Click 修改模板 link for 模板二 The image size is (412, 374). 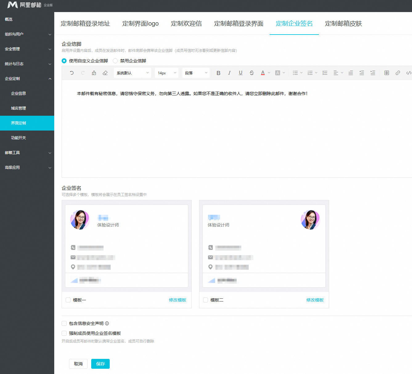click(x=315, y=300)
